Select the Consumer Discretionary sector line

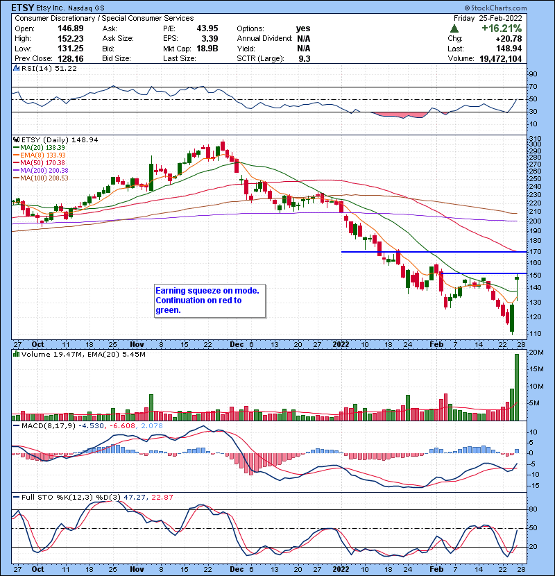pos(104,18)
